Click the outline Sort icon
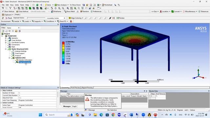 [20, 31]
